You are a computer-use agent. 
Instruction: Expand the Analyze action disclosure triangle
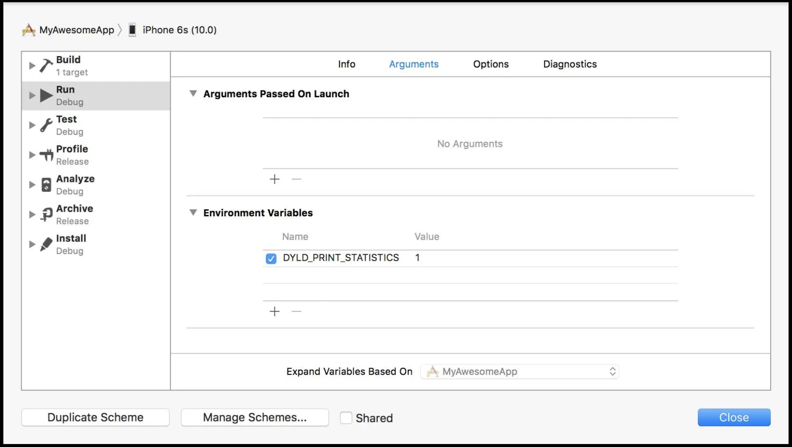pos(32,185)
